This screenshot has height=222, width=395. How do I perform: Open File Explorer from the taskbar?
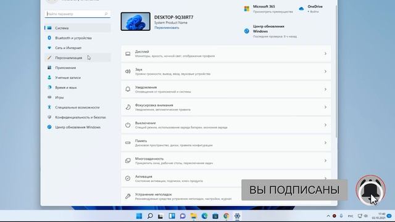[x=193, y=216]
